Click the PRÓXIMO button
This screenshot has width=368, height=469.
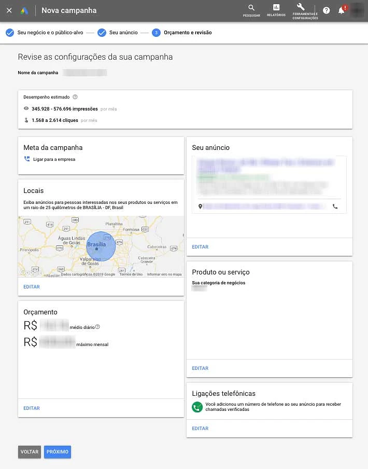pos(58,452)
